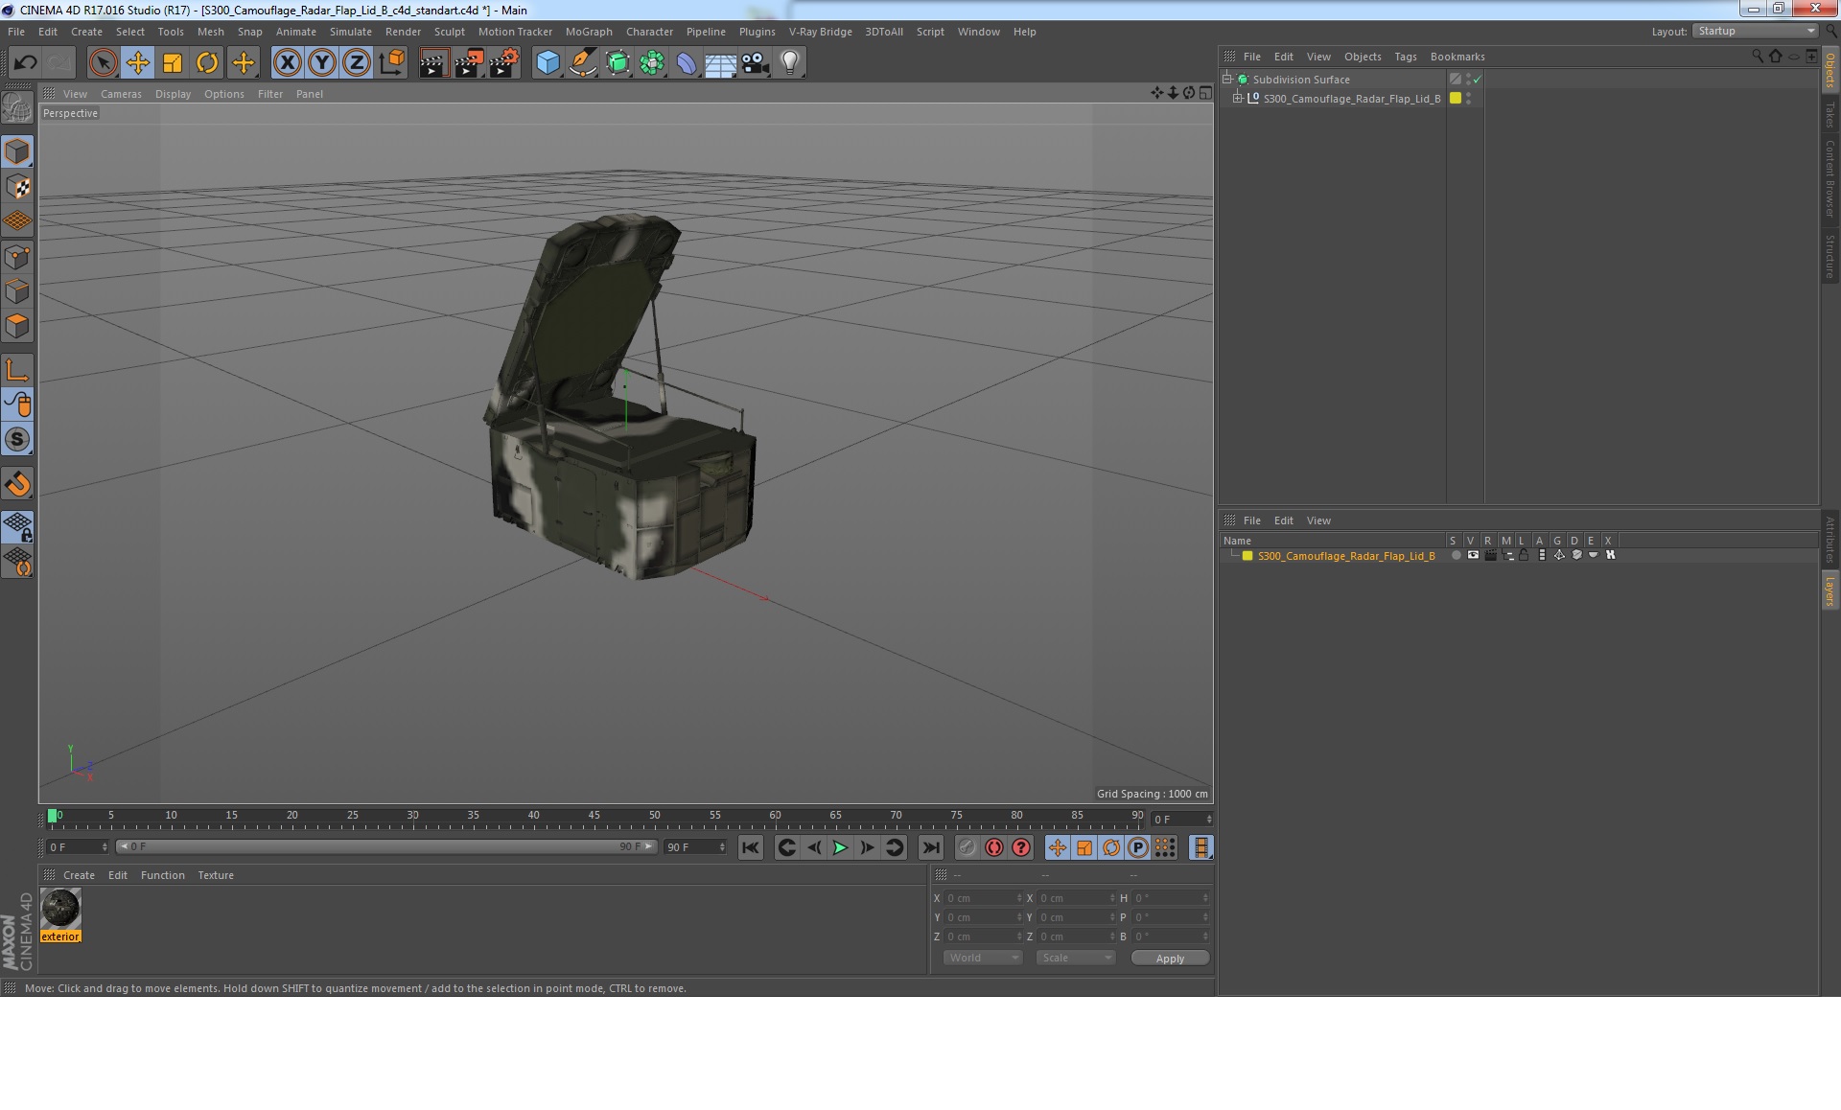Click the Floor environment icon
Image resolution: width=1841 pixels, height=1110 pixels.
(721, 63)
